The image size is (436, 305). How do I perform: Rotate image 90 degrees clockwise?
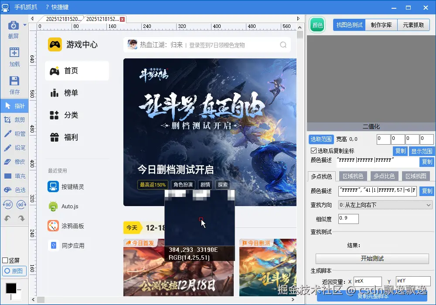pyautogui.click(x=21, y=205)
